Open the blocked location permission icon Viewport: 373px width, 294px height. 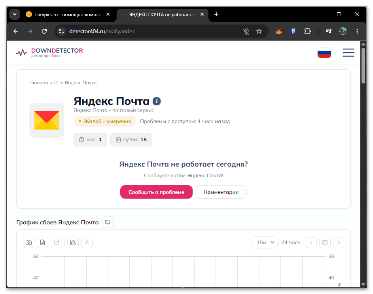click(x=246, y=31)
